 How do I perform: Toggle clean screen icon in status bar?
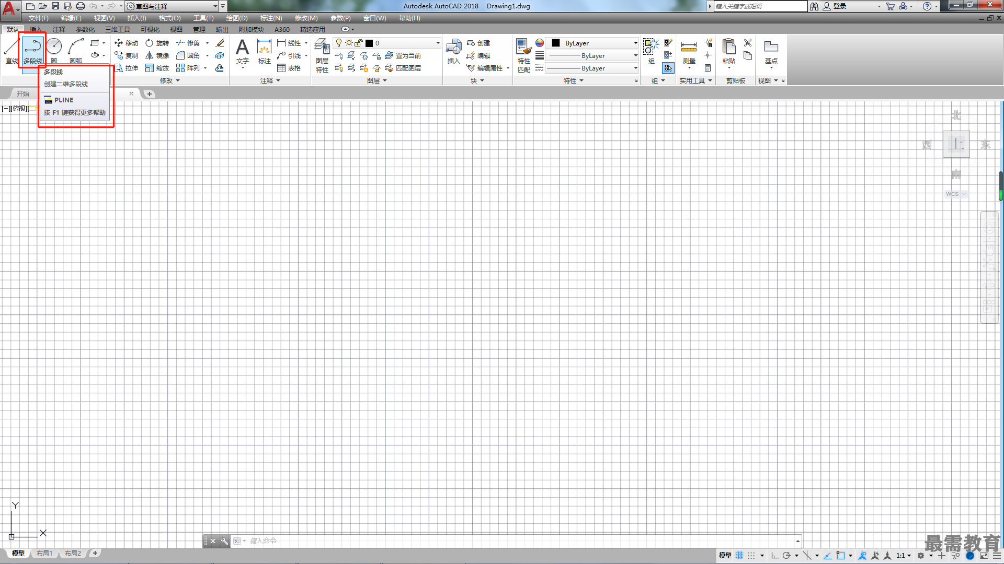click(984, 556)
